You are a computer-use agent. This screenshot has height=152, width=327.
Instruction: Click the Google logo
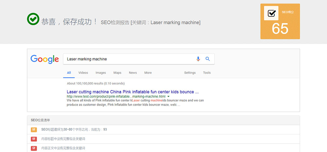[x=45, y=59]
